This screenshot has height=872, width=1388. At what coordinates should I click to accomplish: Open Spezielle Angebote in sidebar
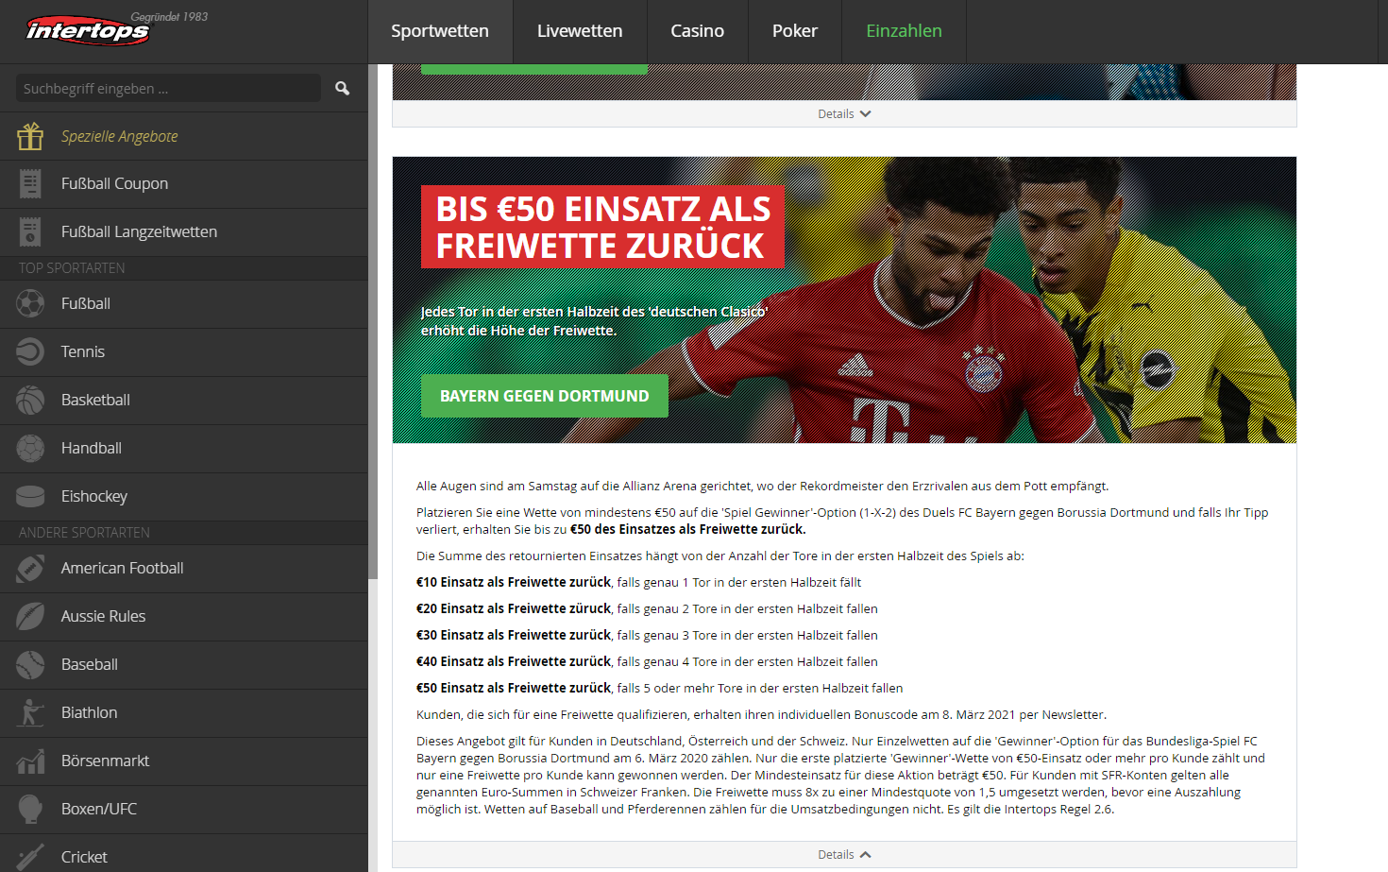(183, 136)
